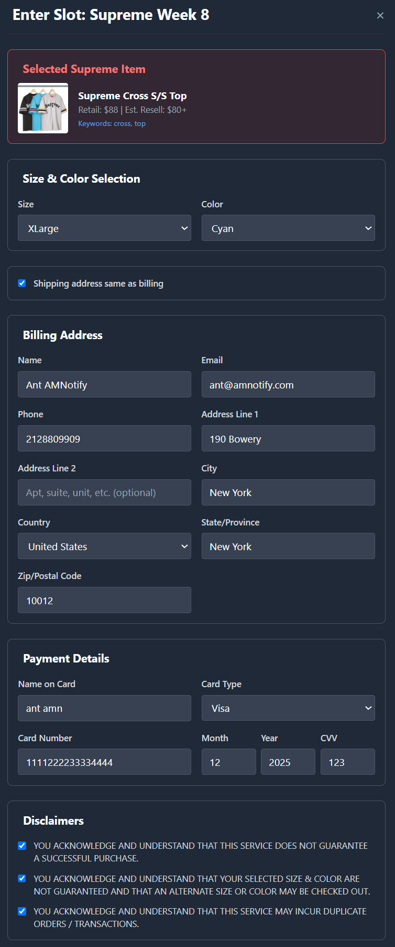
Task: Click the Card Number field
Action: (x=104, y=762)
